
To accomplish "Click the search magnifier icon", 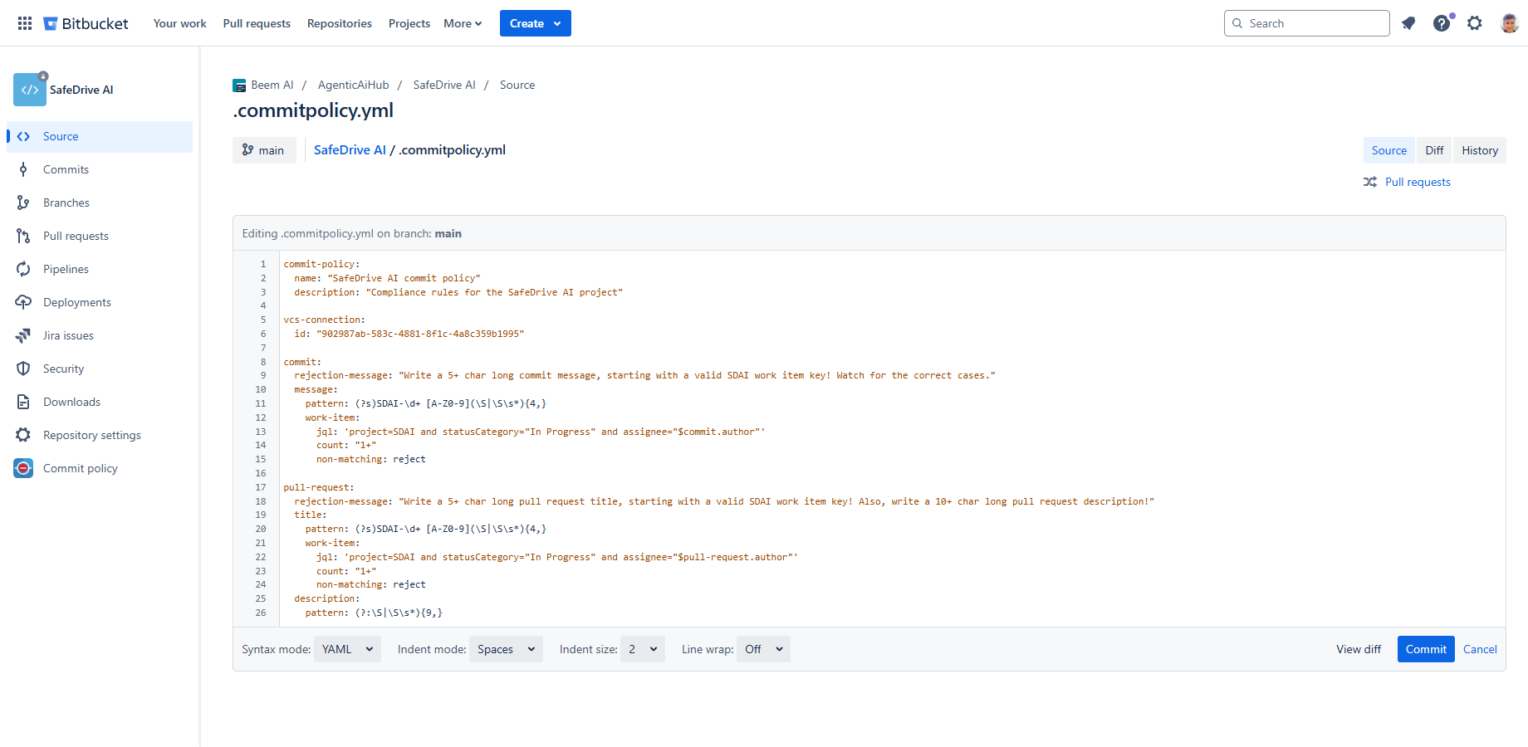I will 1237,23.
